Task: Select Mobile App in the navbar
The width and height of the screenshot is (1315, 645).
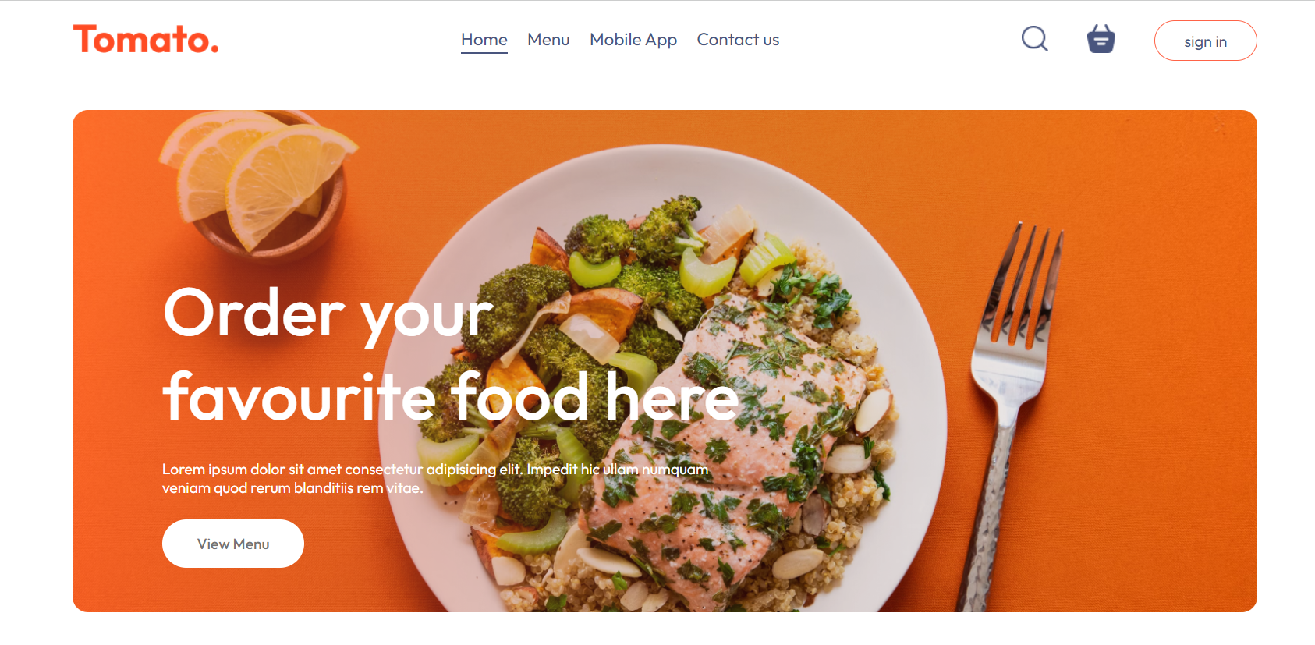Action: coord(633,40)
